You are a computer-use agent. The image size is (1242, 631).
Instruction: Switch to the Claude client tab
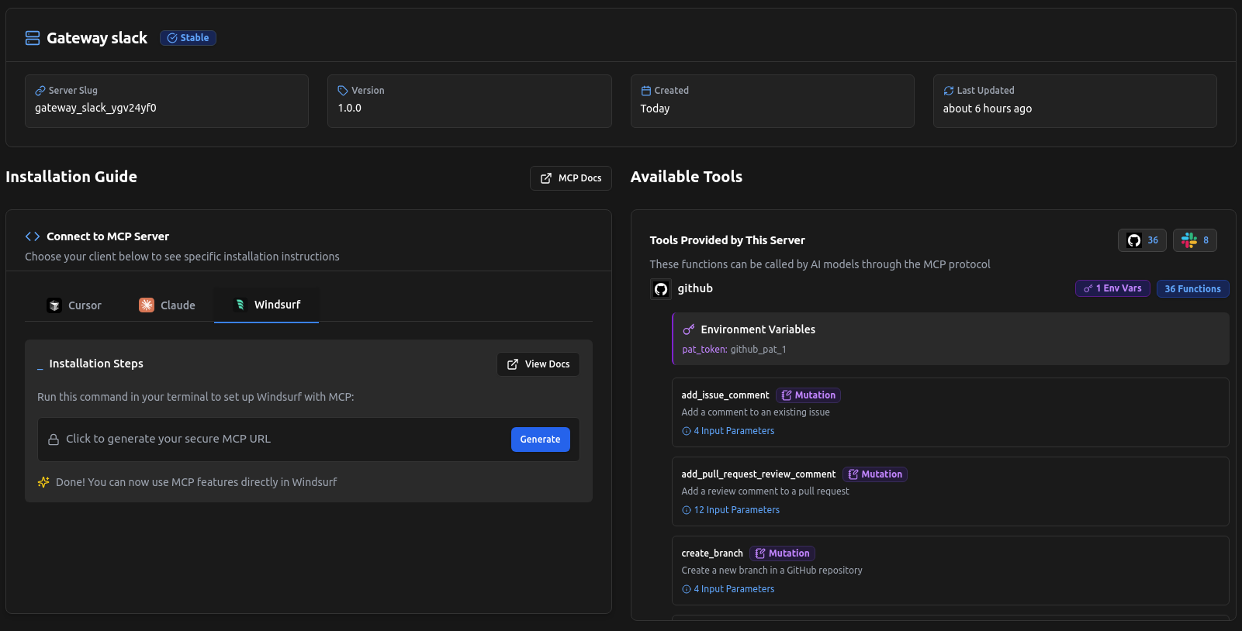tap(167, 305)
